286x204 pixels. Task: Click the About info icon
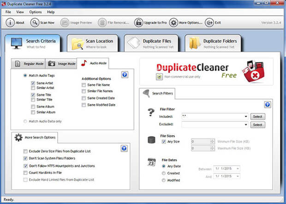(x=10, y=23)
